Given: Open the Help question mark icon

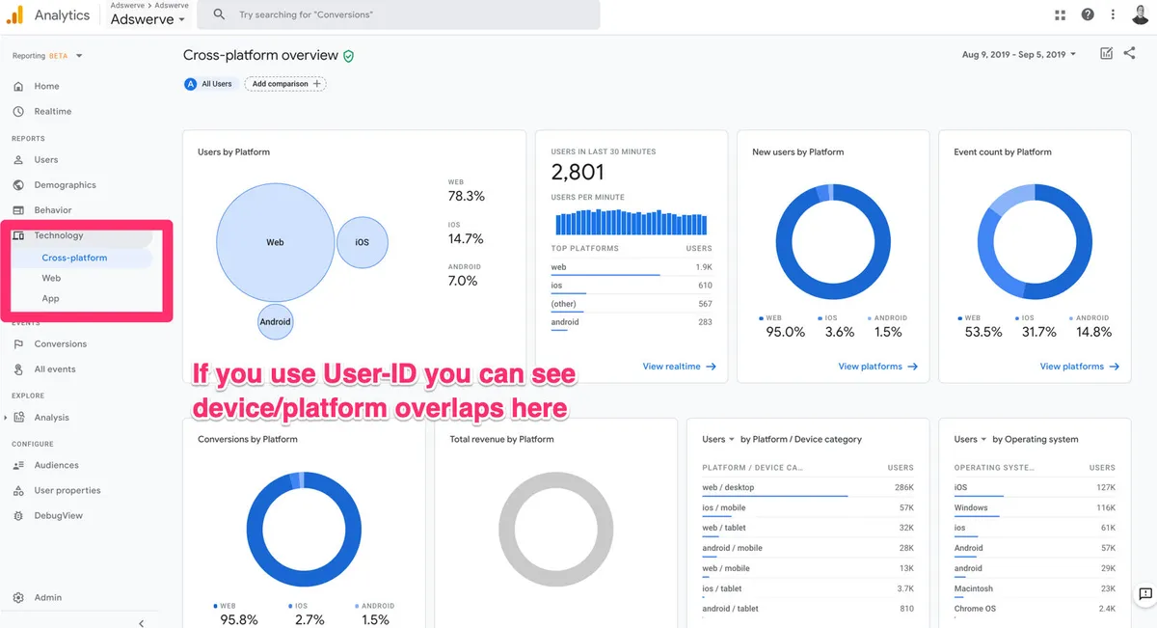Looking at the screenshot, I should pyautogui.click(x=1088, y=14).
